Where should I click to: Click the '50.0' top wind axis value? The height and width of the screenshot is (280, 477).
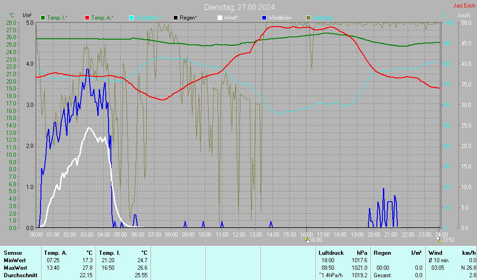pos(466,23)
